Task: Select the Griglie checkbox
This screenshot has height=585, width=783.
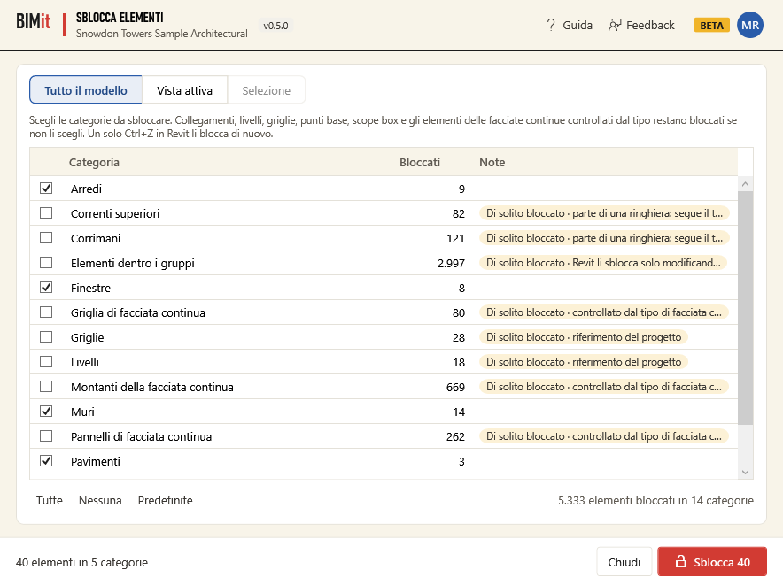Action: point(46,337)
